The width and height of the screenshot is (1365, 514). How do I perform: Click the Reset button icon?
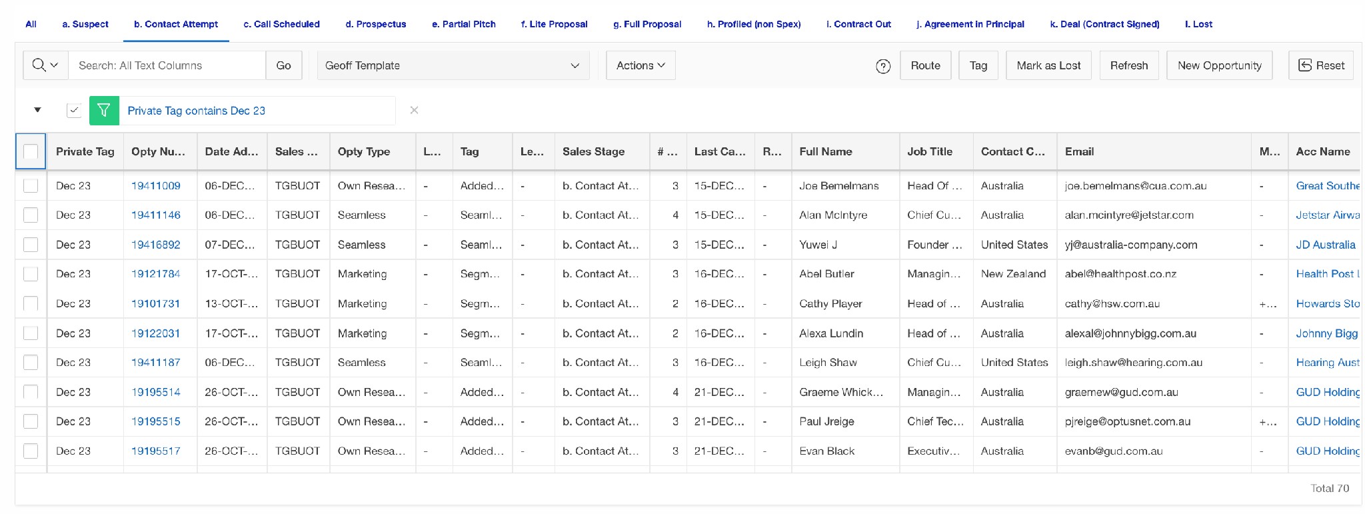[x=1305, y=65]
